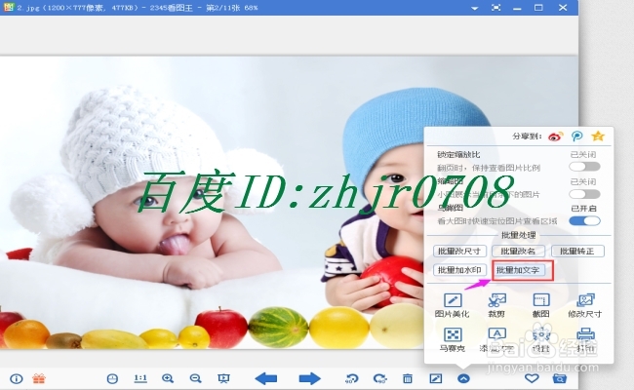
Task: Open the image edit pencil icon in toolbar
Action: [x=435, y=378]
